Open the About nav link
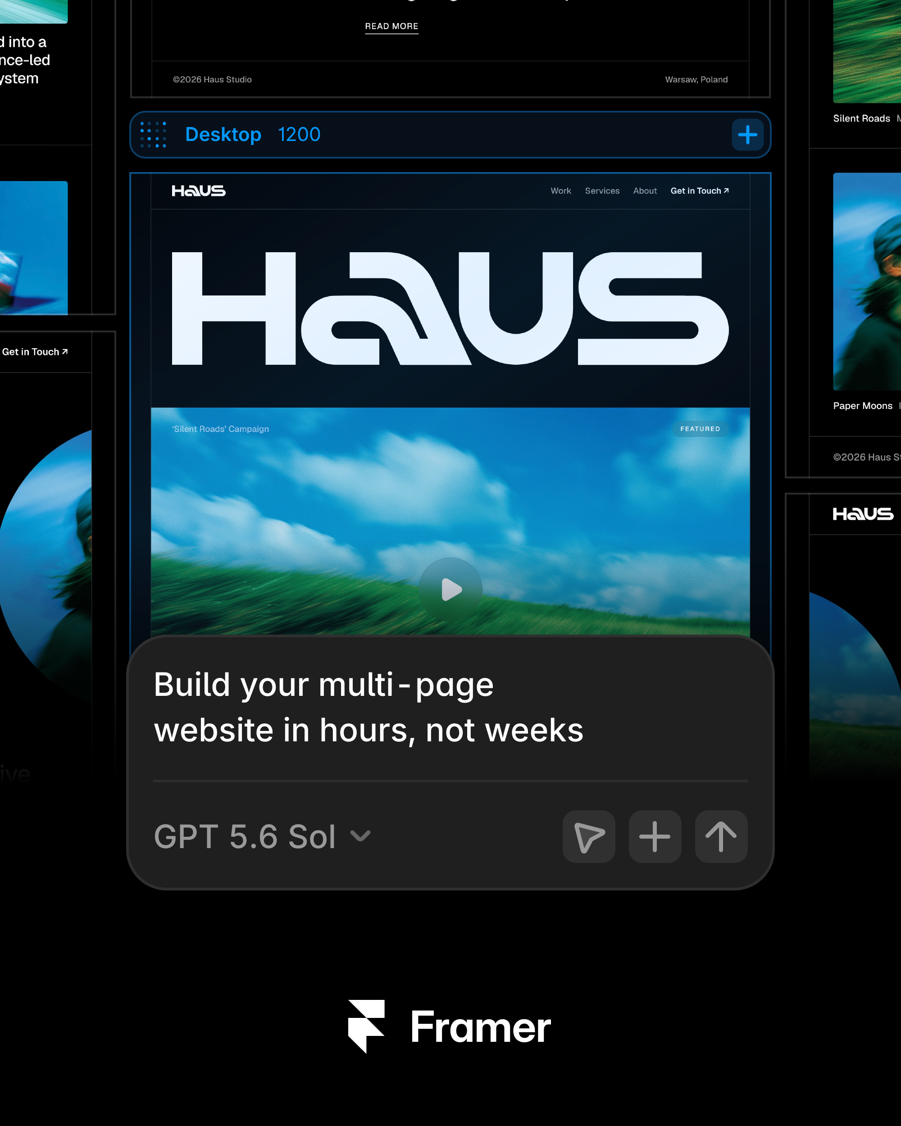The image size is (901, 1126). coord(645,191)
